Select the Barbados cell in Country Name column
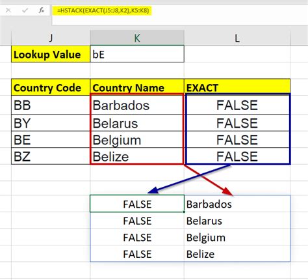The width and height of the screenshot is (308, 280). [137, 105]
